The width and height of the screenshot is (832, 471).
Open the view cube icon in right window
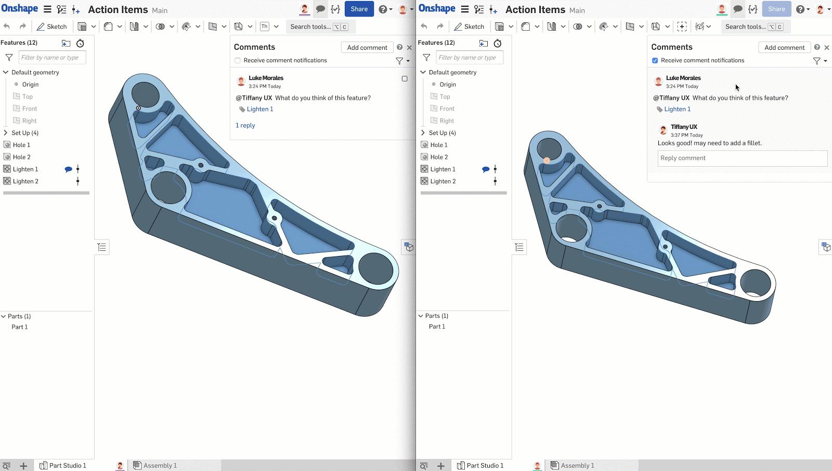pyautogui.click(x=826, y=247)
